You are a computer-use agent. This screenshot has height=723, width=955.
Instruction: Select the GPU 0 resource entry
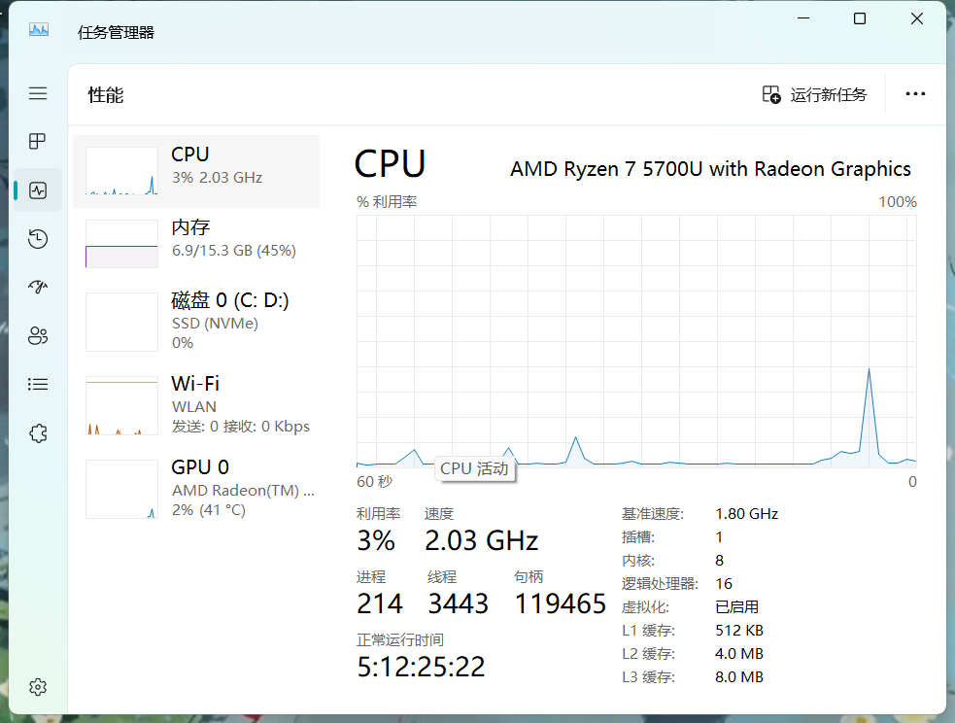point(196,489)
